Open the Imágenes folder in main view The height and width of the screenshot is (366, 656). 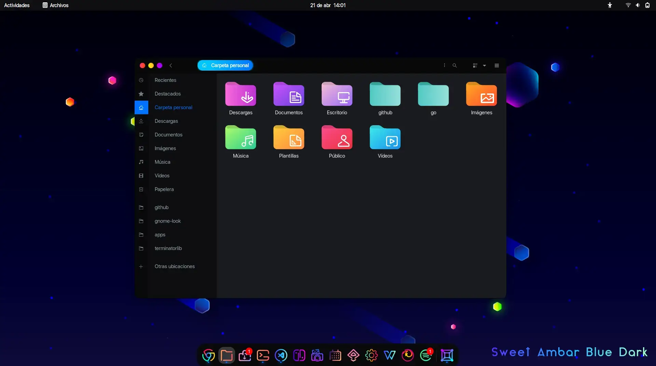coord(481,95)
